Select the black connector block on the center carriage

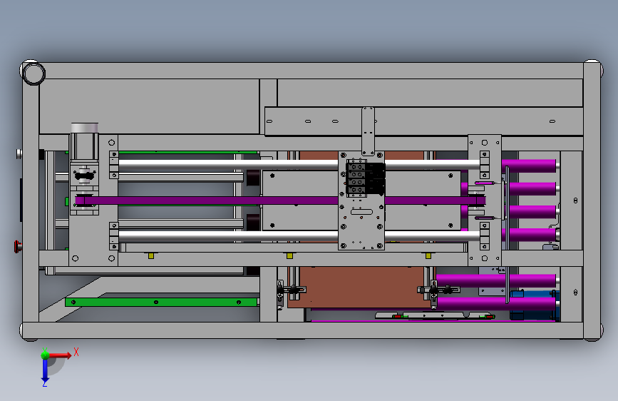tap(366, 178)
